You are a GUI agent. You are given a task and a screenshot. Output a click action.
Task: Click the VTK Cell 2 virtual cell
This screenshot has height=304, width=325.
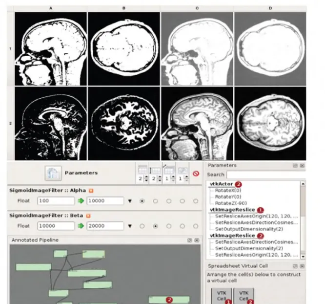coord(244,296)
